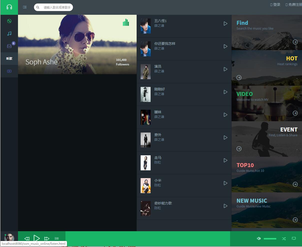Select the 听歌 sidebar item
Screen dimensions: 302x247
(x=9, y=59)
